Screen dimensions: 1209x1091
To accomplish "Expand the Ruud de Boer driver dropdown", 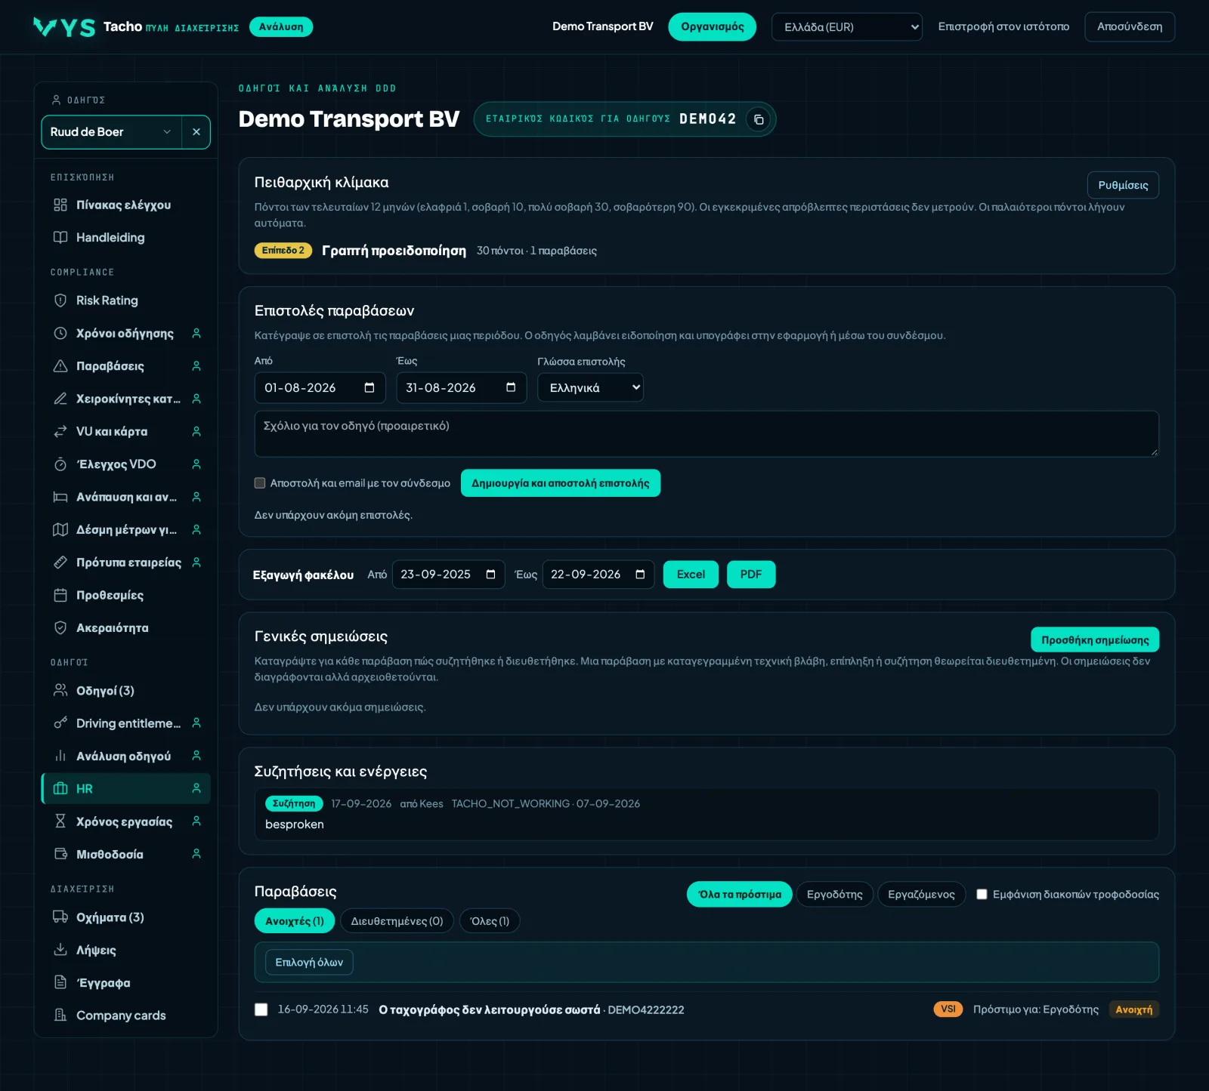I will point(112,132).
